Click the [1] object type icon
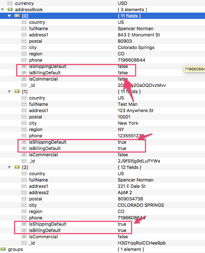205x253 pixels. pos(17,91)
